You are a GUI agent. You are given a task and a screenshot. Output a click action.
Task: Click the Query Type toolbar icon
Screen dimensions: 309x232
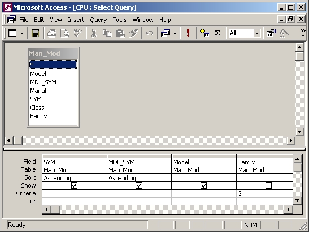[165, 33]
